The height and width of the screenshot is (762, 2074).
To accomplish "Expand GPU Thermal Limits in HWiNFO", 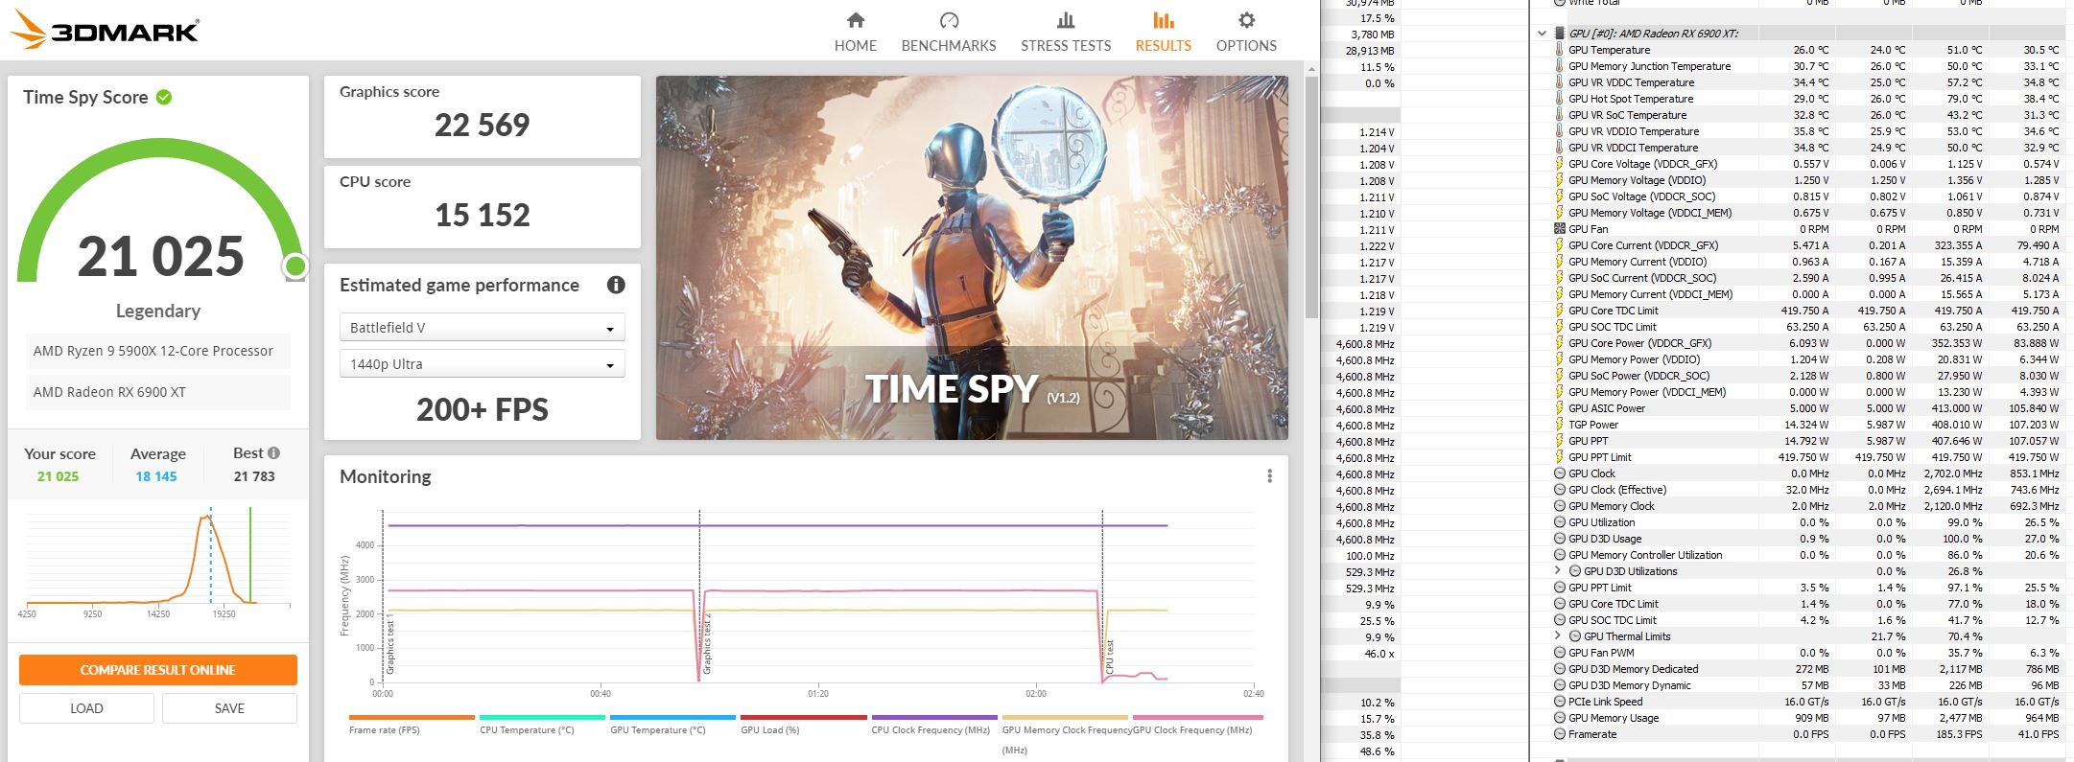I will tap(1557, 636).
